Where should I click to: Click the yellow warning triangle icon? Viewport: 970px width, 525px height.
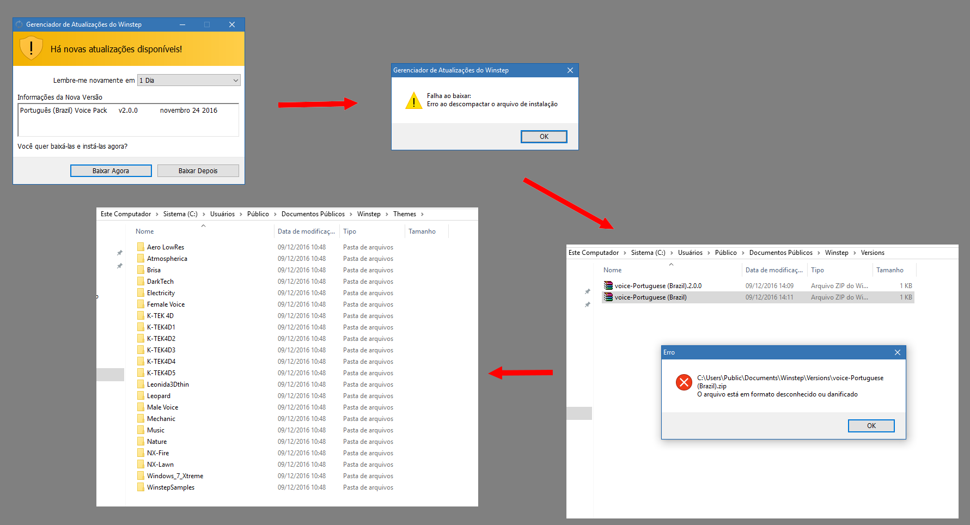pyautogui.click(x=413, y=101)
